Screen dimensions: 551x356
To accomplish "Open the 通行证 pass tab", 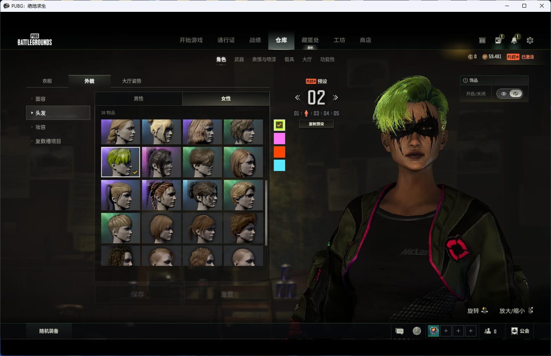I will point(226,40).
